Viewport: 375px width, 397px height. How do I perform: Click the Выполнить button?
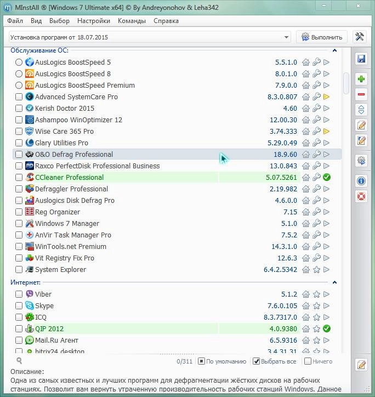[x=322, y=37]
